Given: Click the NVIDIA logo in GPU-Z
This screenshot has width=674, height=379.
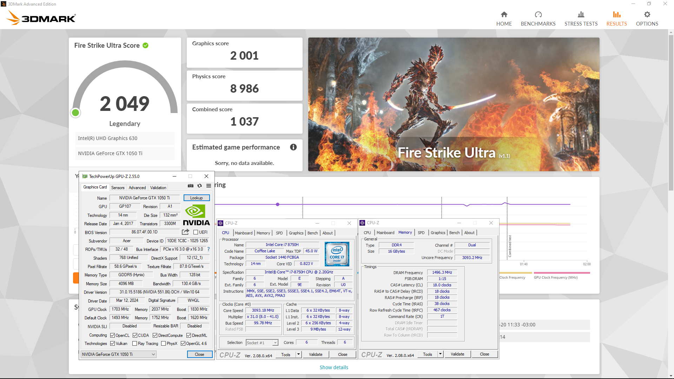Looking at the screenshot, I should point(196,215).
